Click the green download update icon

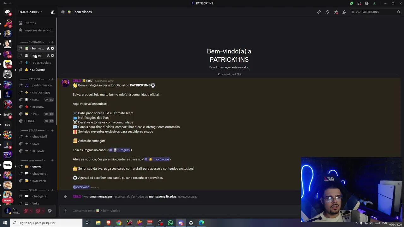374,3
